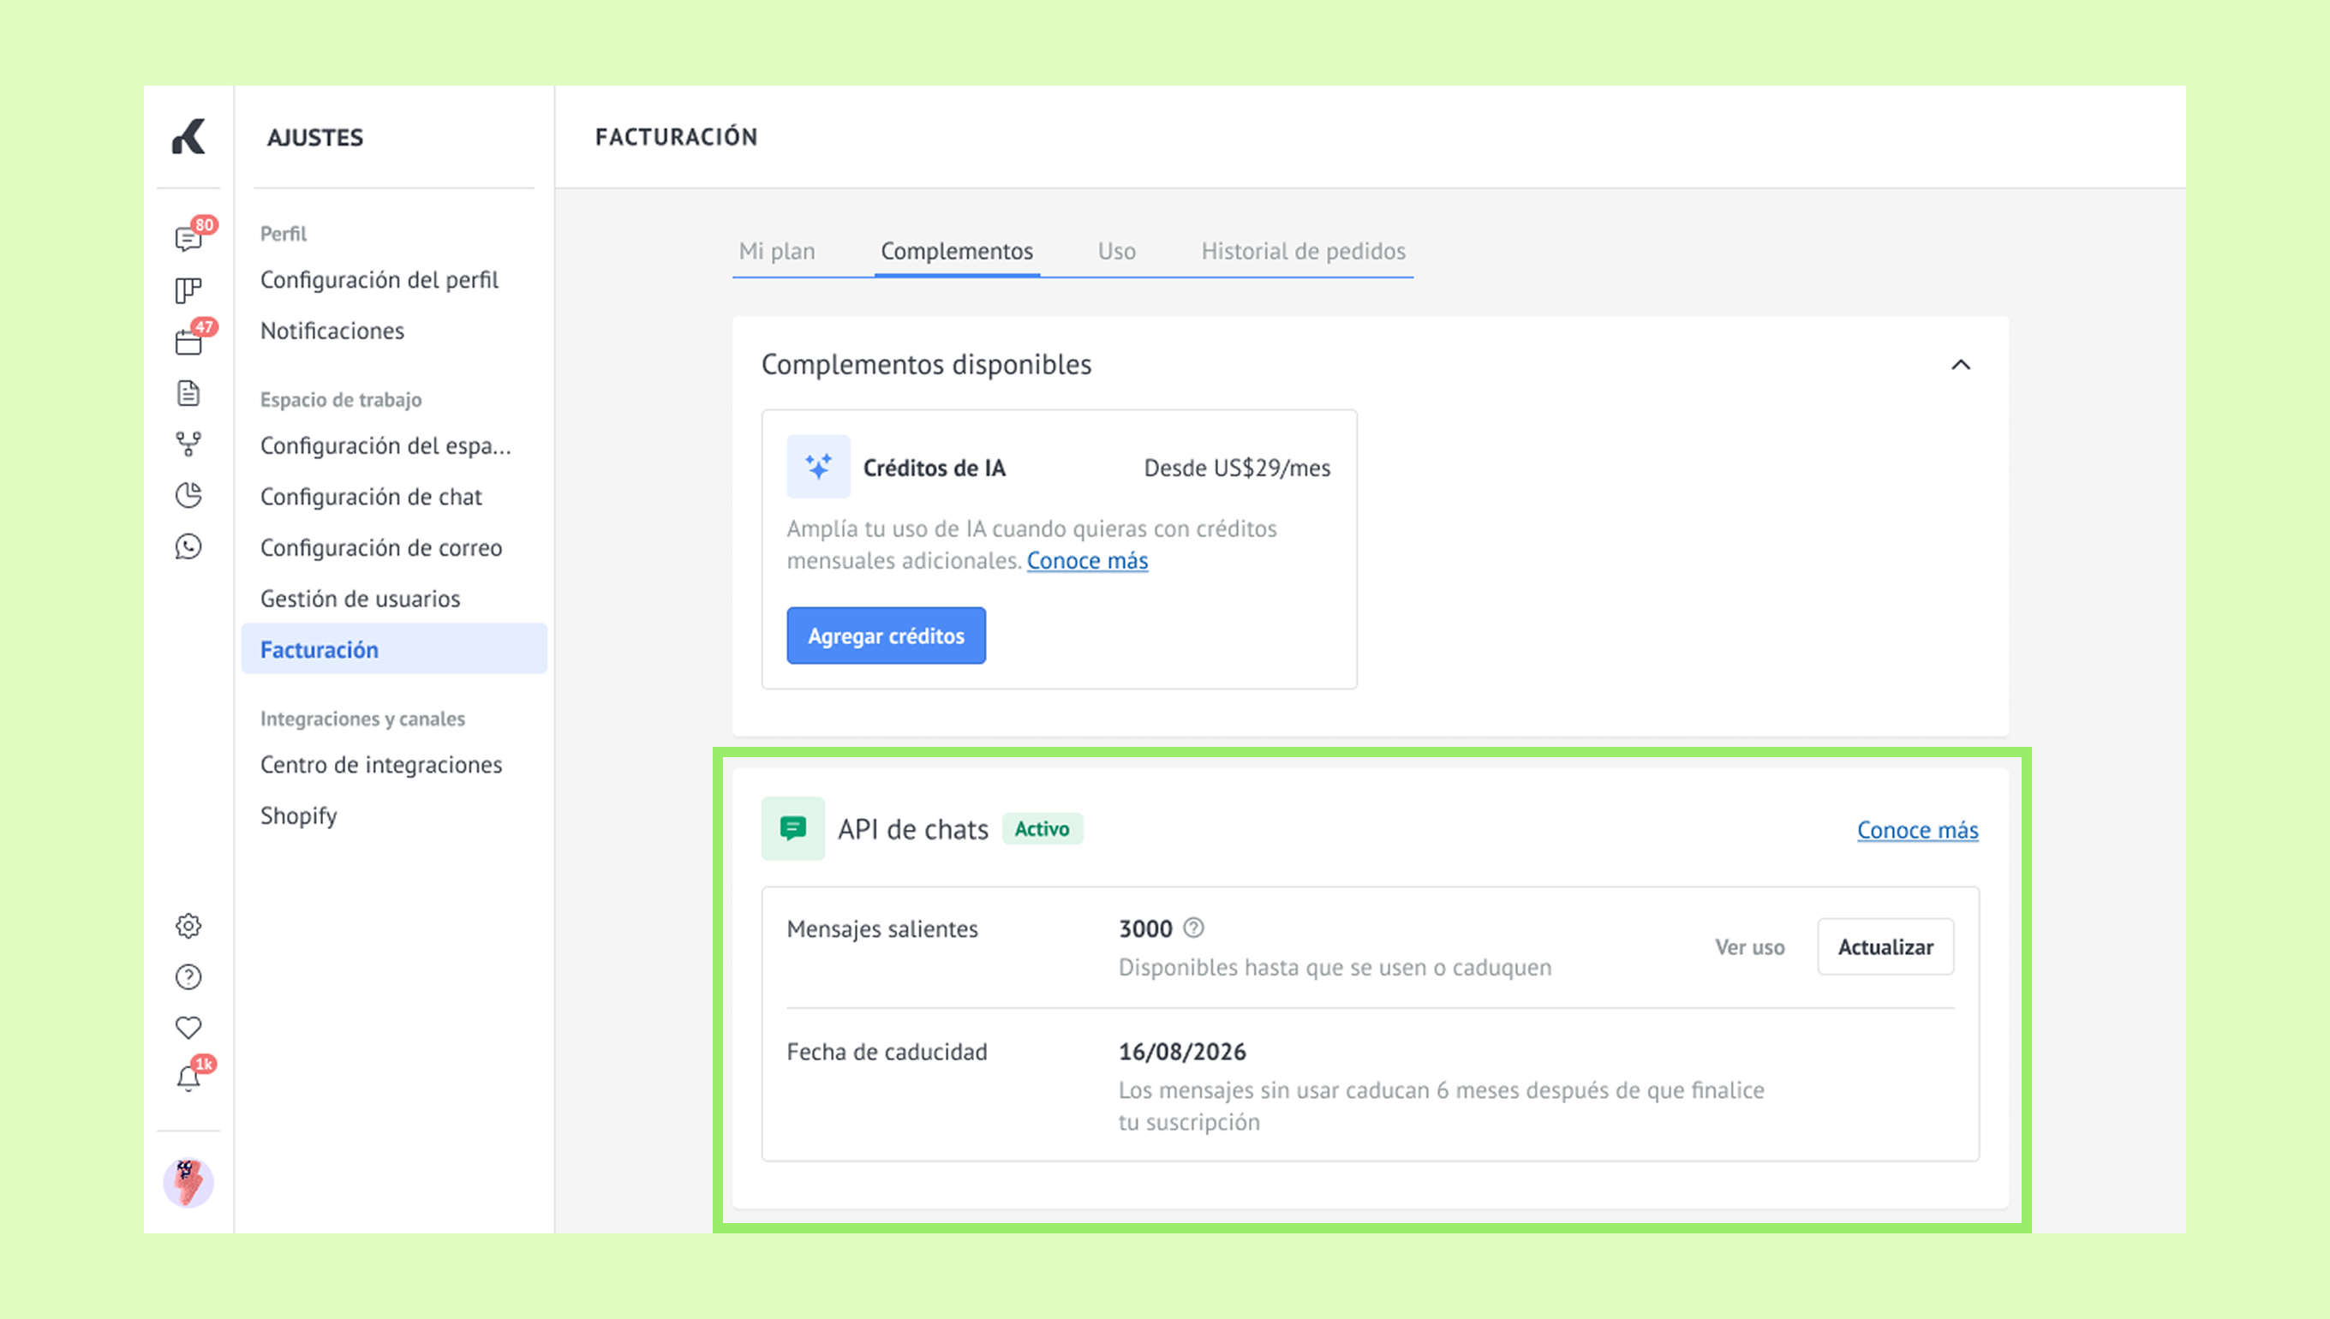Open the help question mark icon
The width and height of the screenshot is (2330, 1319).
188,976
